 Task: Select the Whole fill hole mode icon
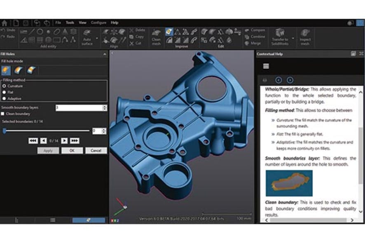(x=6, y=70)
